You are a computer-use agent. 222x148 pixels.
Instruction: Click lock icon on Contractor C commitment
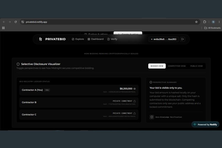click(x=134, y=113)
